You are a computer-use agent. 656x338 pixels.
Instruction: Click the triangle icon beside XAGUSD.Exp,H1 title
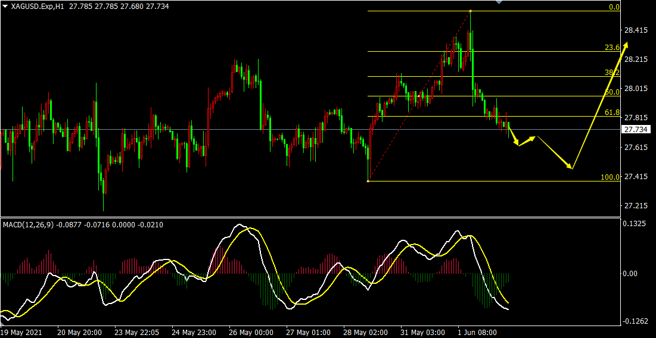click(5, 6)
